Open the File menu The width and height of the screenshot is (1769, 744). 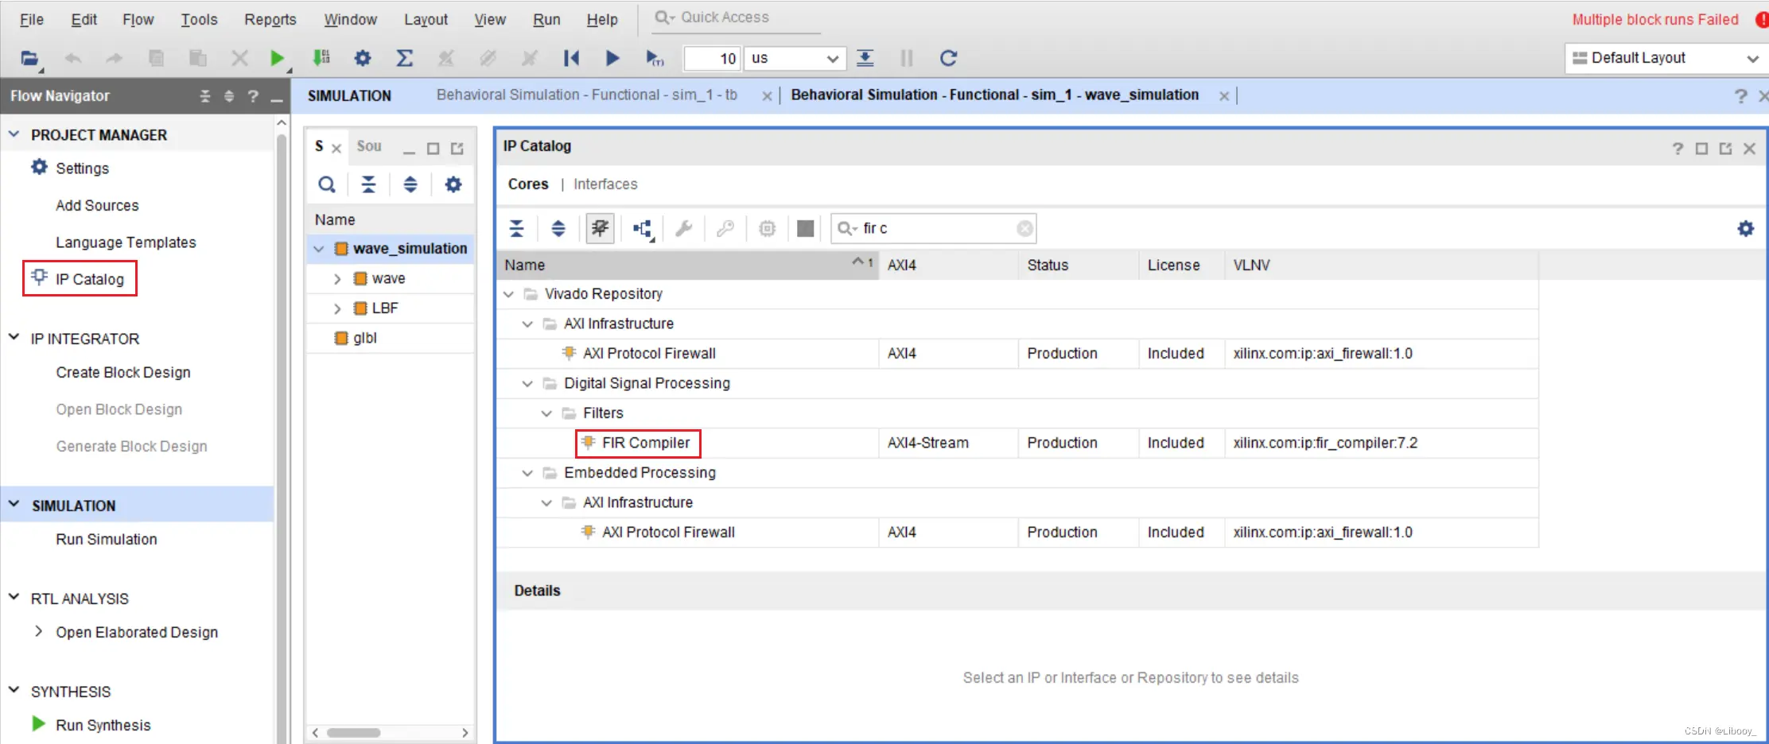pos(32,19)
